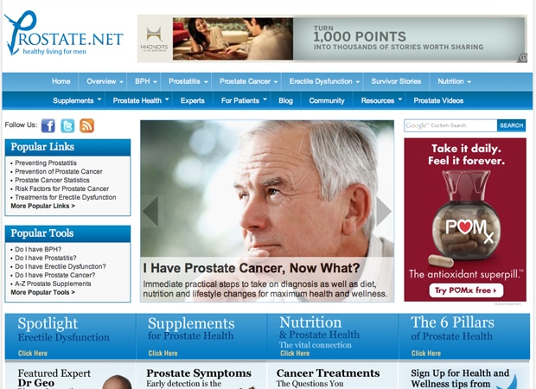Expand the Supplements dropdown menu
536x389 pixels.
pyautogui.click(x=77, y=100)
